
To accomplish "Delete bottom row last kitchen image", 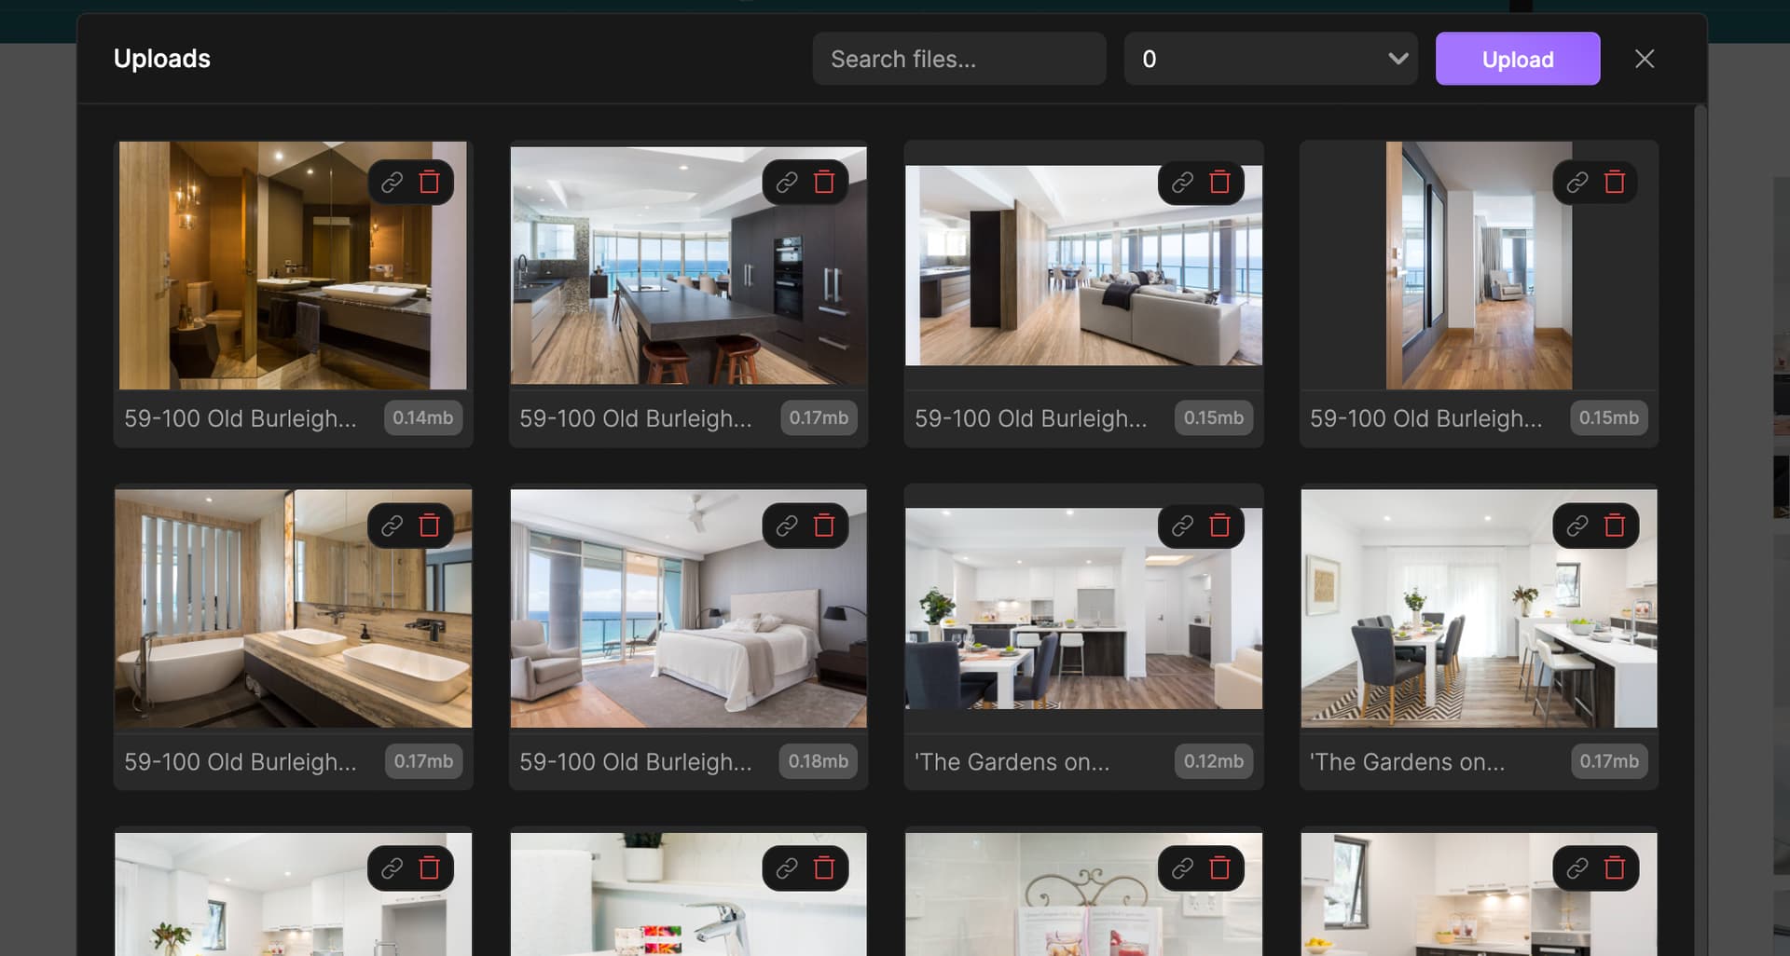I will click(x=1615, y=868).
